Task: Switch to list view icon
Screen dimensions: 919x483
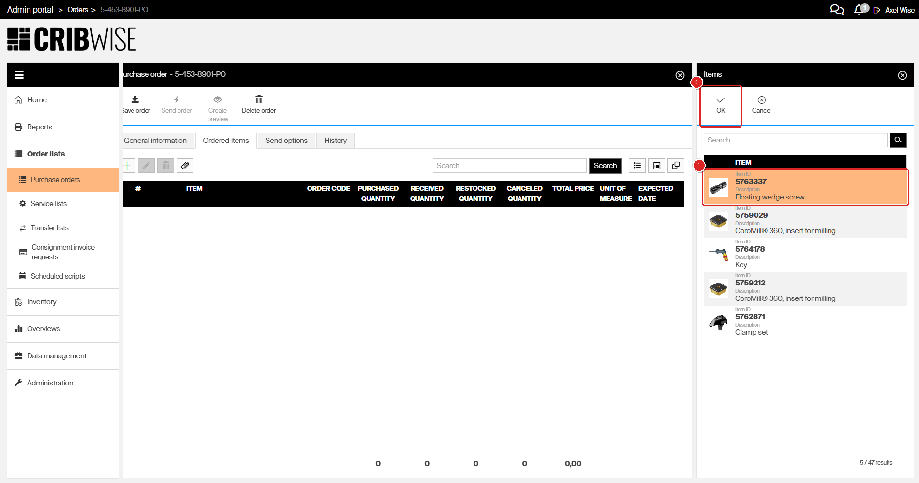Action: 637,166
